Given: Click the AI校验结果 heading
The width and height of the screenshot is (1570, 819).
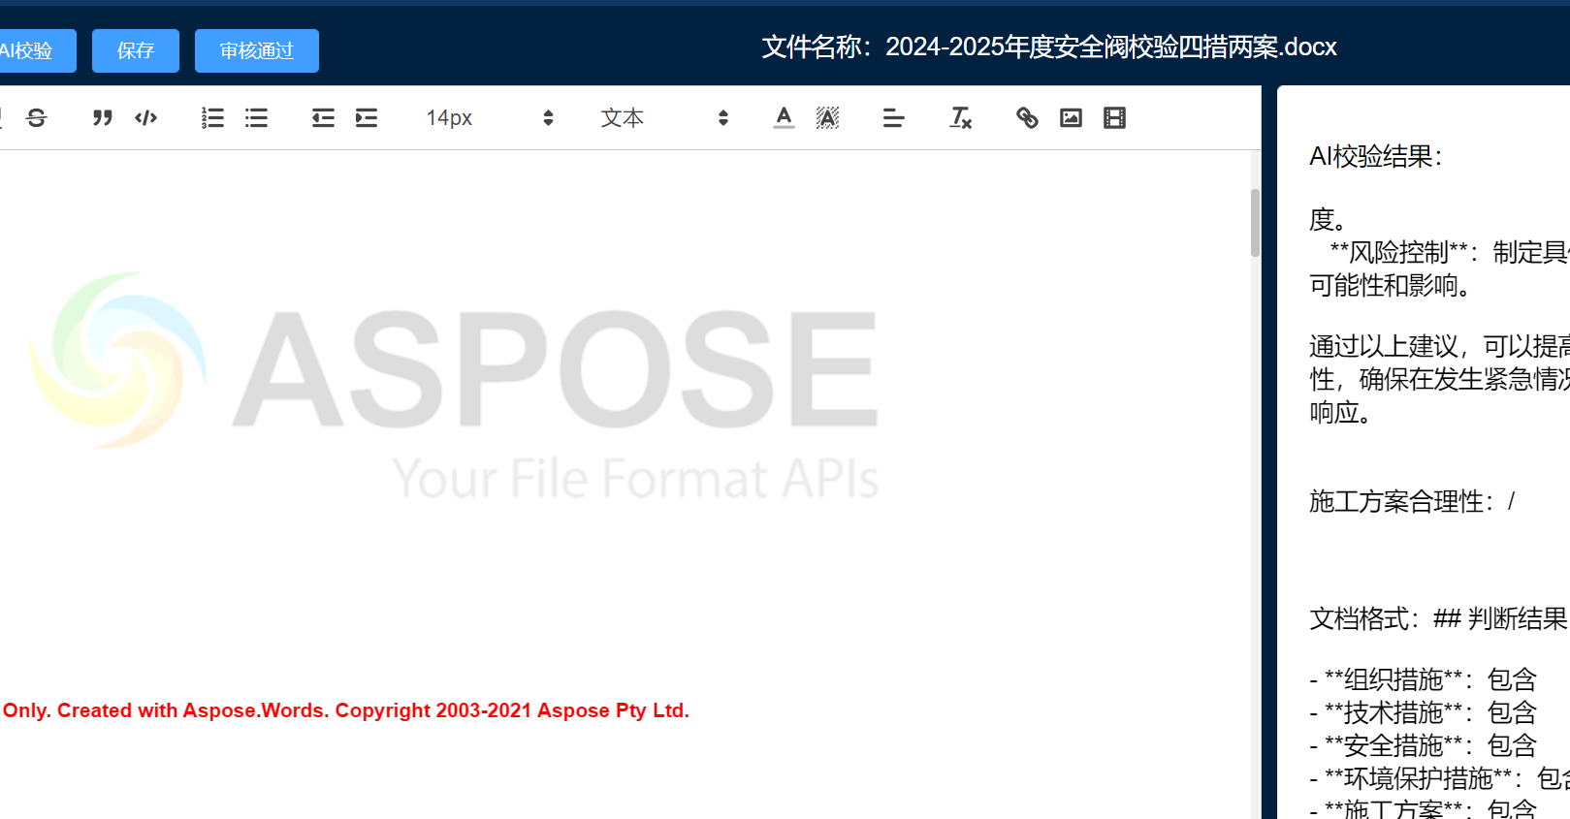Looking at the screenshot, I should [x=1376, y=157].
